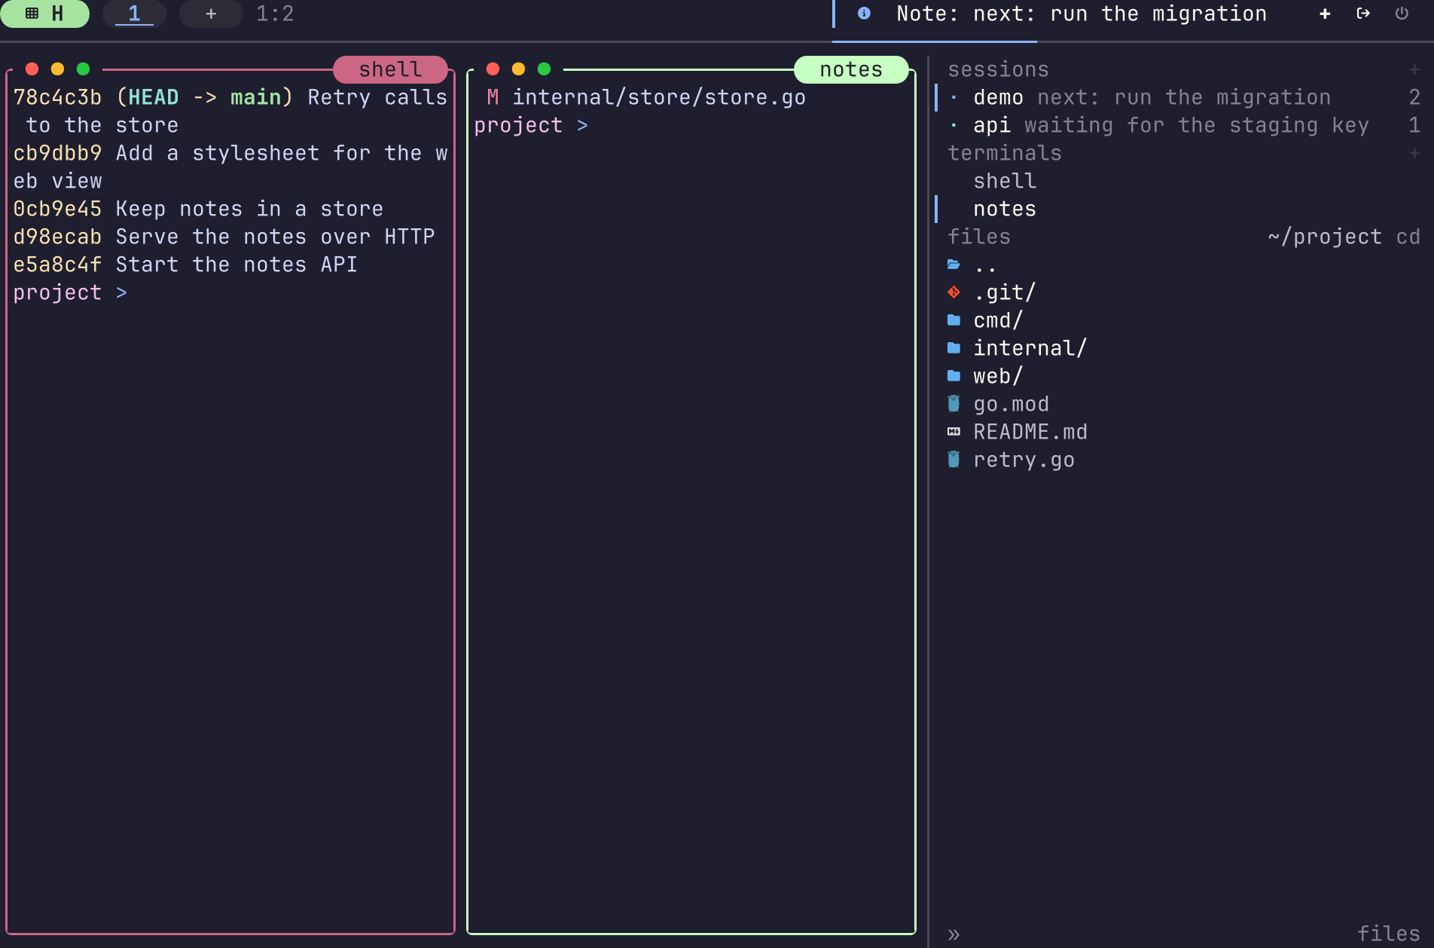Click the go.mod file icon
Image resolution: width=1434 pixels, height=948 pixels.
pos(953,404)
